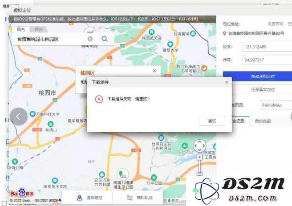Viewport: 292px width, 206px height.
Task: Open the 免责声明 link
Action: 275,24
